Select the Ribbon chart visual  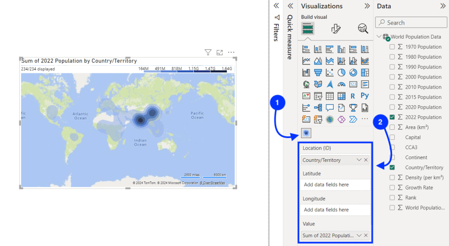point(365,61)
